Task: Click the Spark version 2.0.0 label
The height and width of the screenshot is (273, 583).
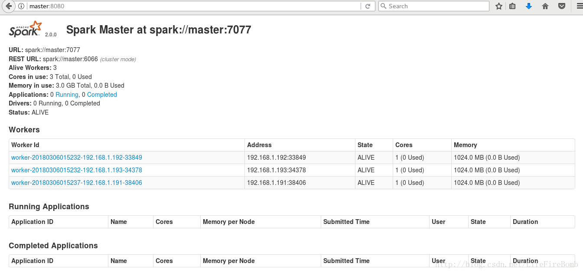Action: tap(51, 35)
